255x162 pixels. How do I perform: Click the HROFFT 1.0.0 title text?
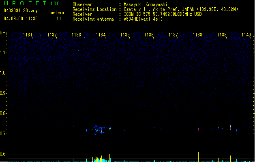tap(32, 3)
